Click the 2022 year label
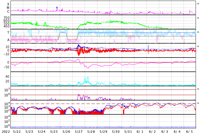The image size is (201, 134). (x=6, y=131)
